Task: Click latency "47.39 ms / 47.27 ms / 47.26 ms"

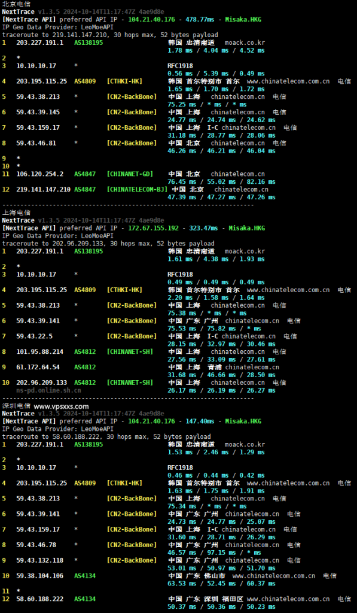Action: click(221, 197)
